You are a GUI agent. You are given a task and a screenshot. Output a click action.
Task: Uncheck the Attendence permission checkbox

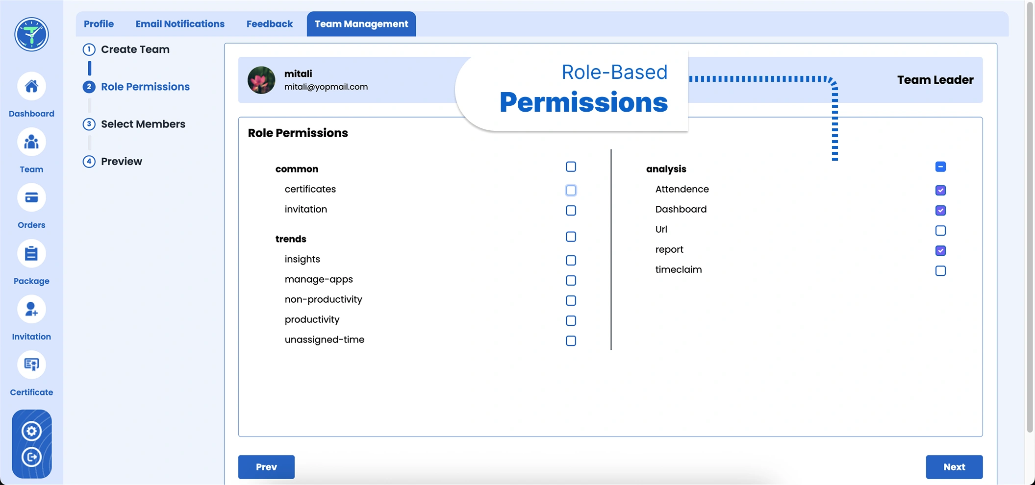click(x=940, y=190)
